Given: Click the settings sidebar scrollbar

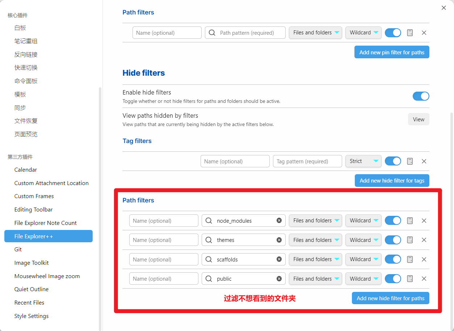Looking at the screenshot, I should [x=100, y=206].
